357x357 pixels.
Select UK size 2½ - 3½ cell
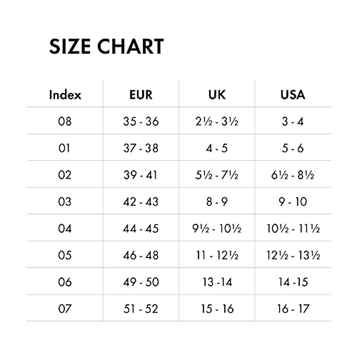[x=217, y=121]
